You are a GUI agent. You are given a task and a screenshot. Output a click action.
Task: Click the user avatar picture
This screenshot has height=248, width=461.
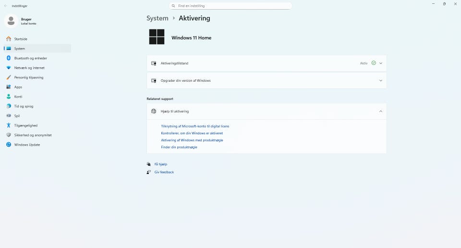11,21
